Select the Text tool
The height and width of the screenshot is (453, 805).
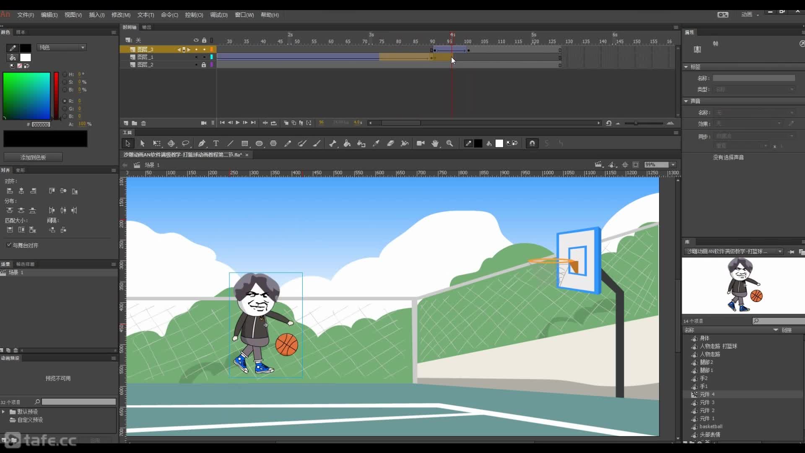click(x=216, y=143)
